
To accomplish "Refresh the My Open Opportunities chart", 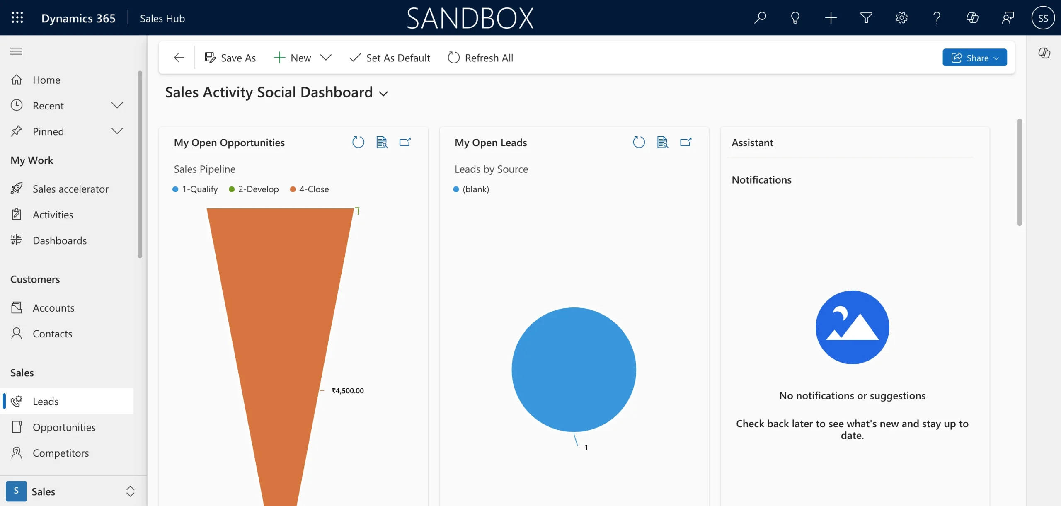I will (358, 142).
